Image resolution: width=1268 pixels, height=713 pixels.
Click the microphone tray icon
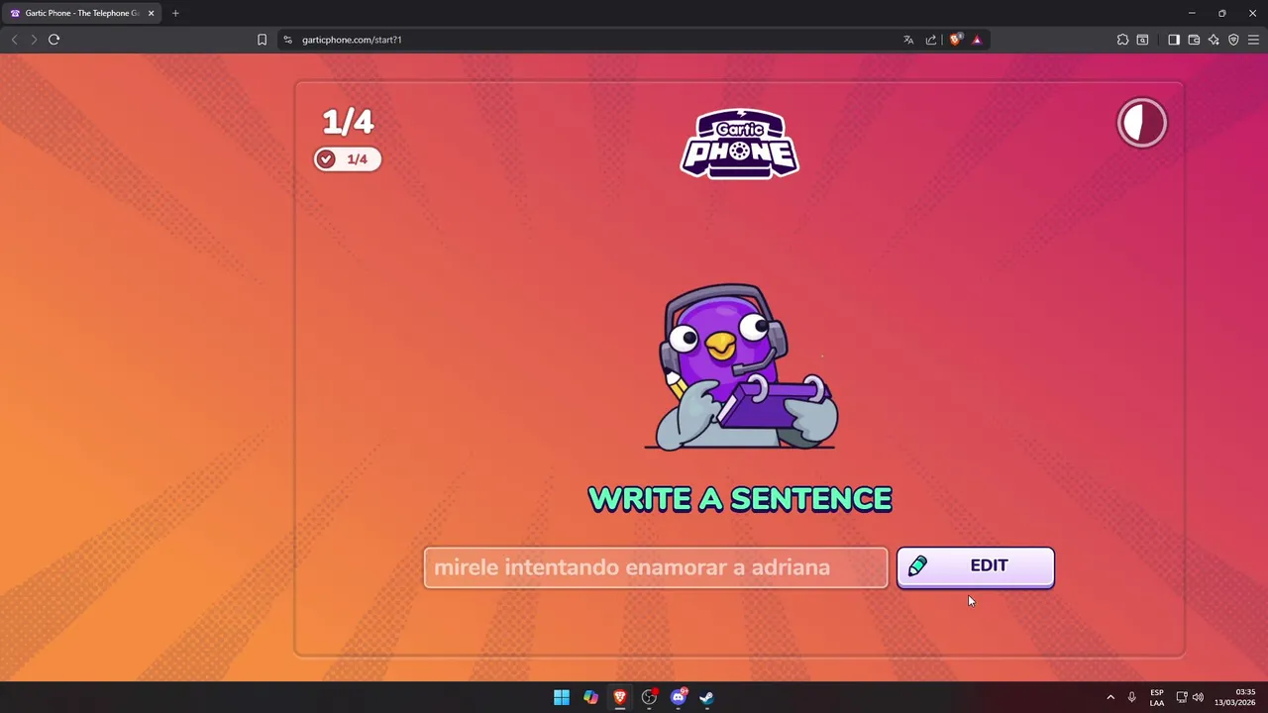pyautogui.click(x=1131, y=697)
